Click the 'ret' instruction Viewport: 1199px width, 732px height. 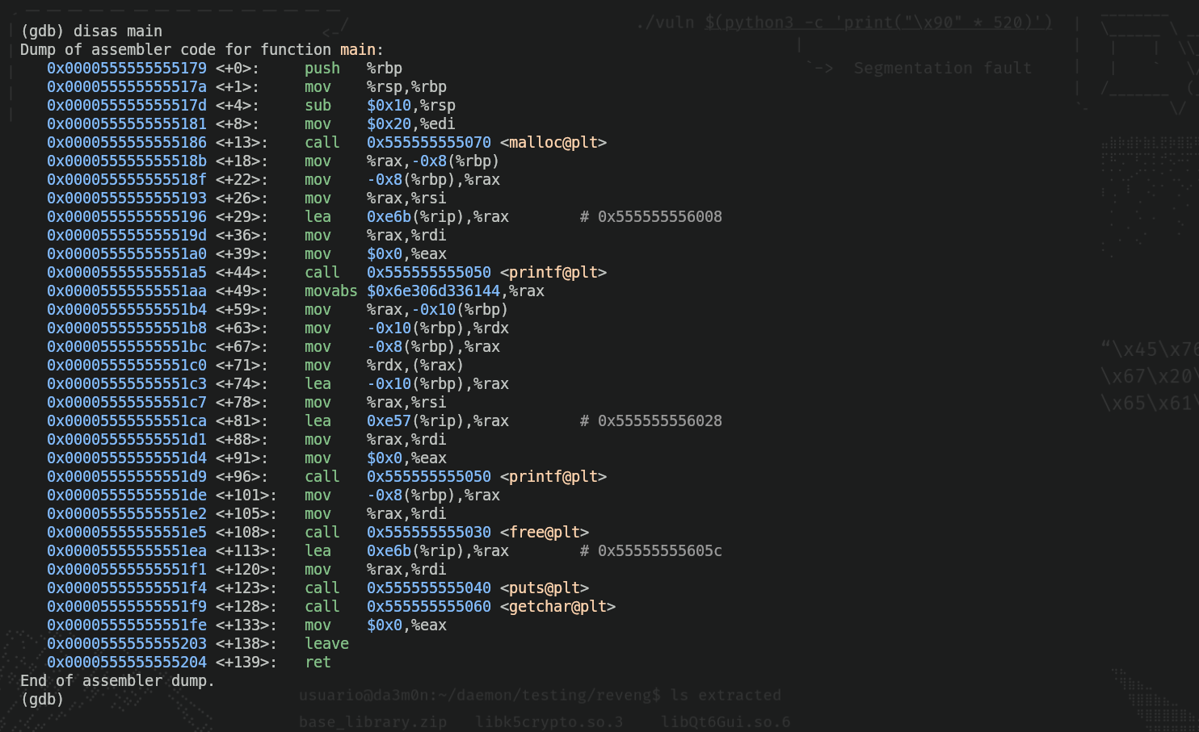[x=318, y=662]
